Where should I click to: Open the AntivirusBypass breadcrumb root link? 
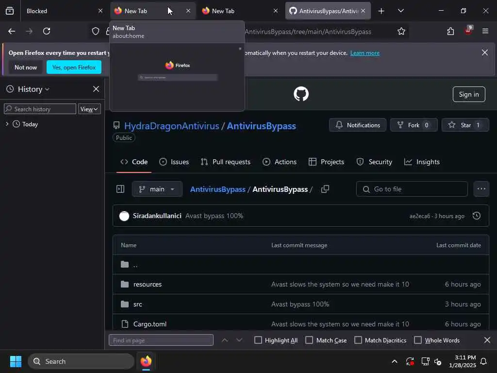[218, 189]
